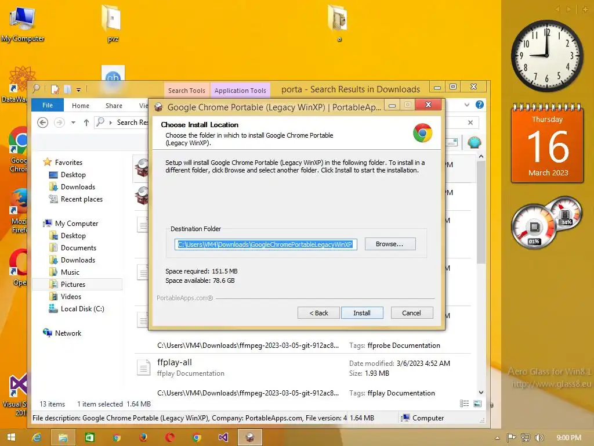Open the Search Tools tab
The image size is (594, 446).
186,90
